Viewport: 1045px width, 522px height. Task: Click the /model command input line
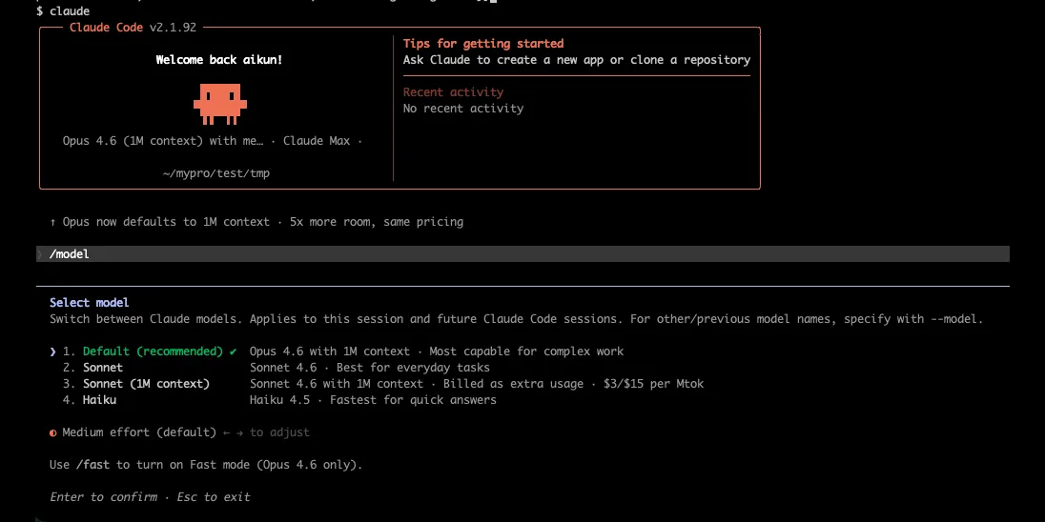click(522, 253)
